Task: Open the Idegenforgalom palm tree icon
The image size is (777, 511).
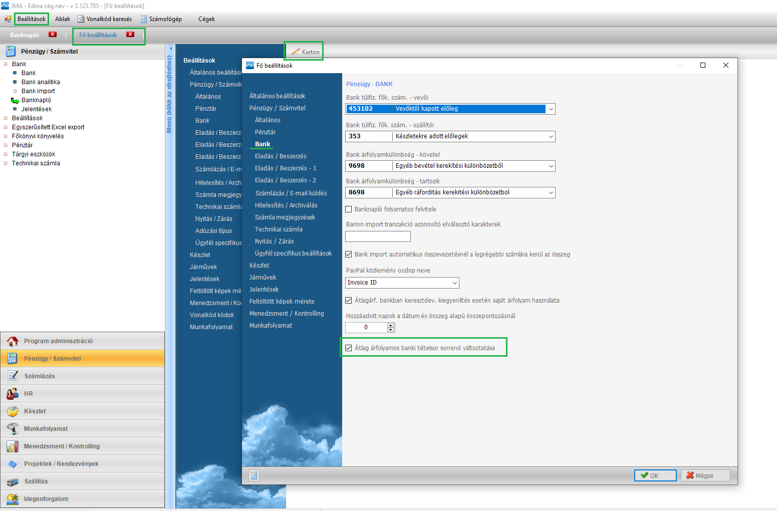Action: 13,499
